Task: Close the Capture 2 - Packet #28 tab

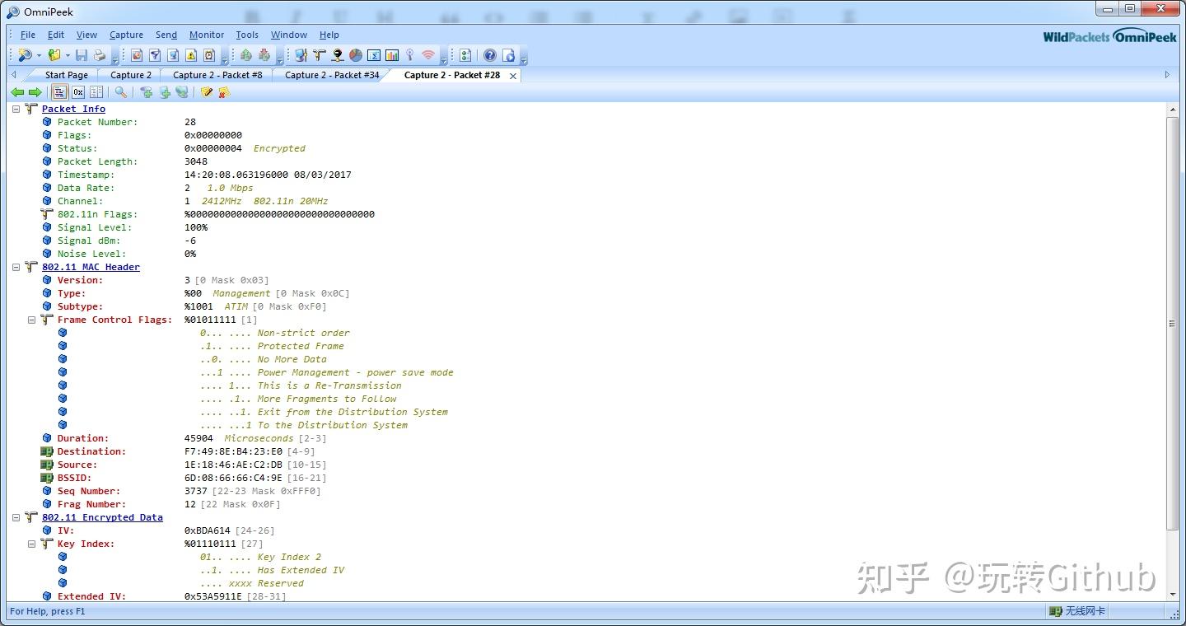Action: (513, 76)
